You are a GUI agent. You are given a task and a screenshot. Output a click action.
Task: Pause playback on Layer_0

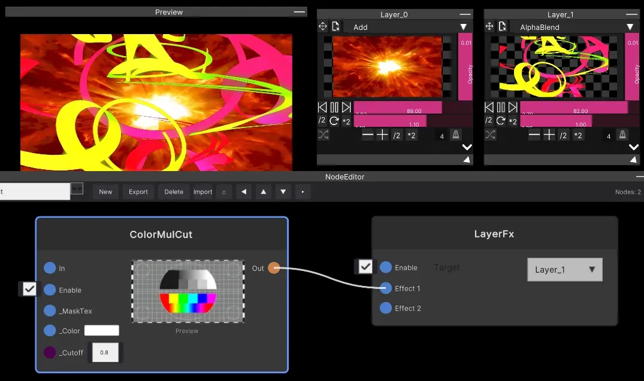(334, 108)
